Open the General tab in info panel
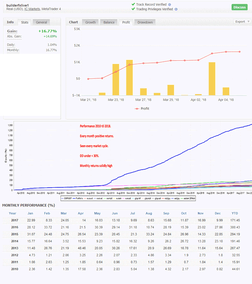252x284 pixels. click(x=41, y=22)
